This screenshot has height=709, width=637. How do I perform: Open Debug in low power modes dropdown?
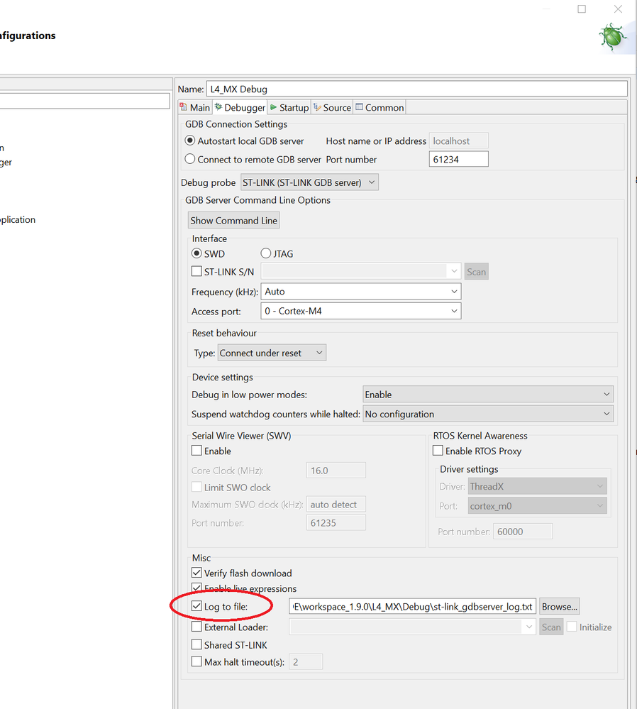tap(488, 395)
